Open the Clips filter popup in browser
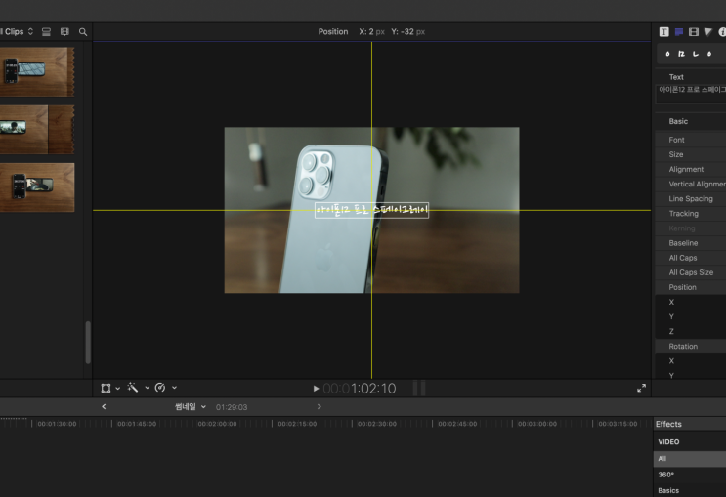The width and height of the screenshot is (726, 497). tap(18, 31)
